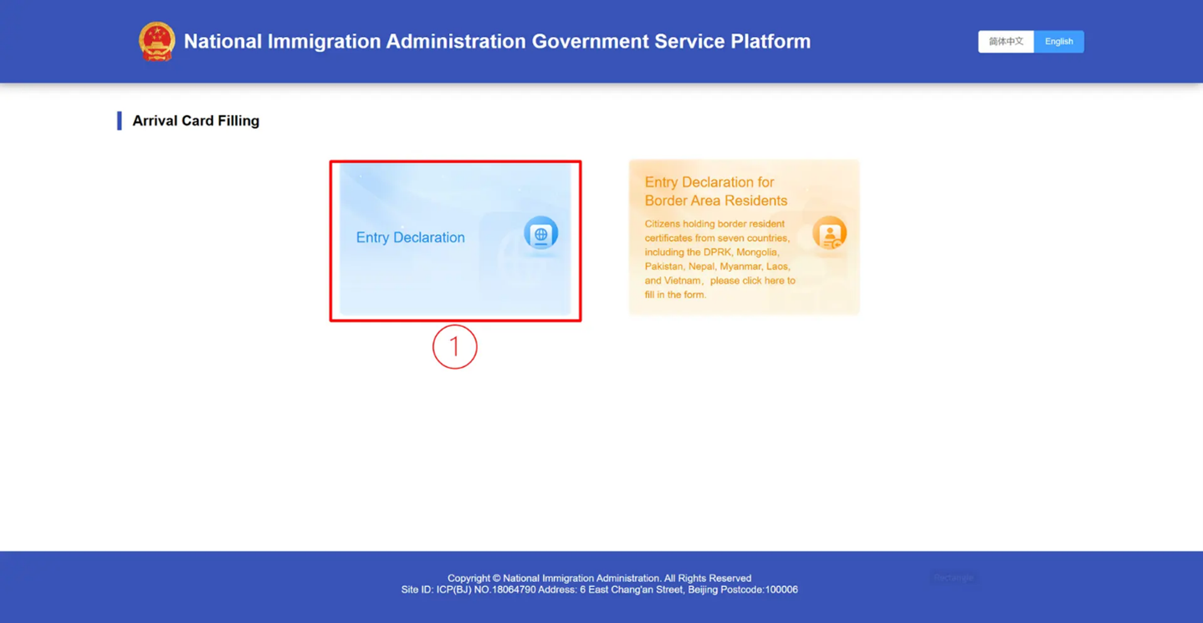Click the border resident certificate description text
This screenshot has width=1203, height=623.
720,259
